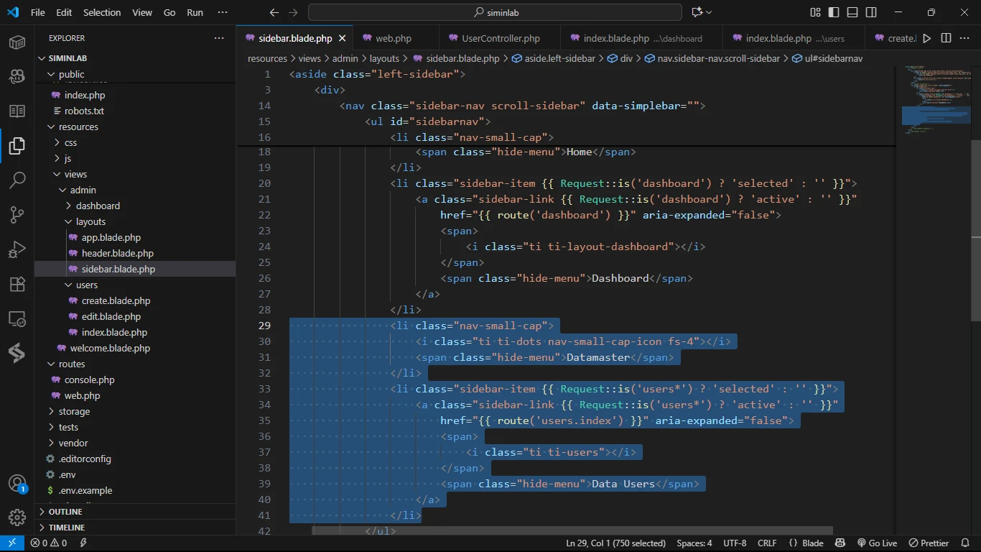
Task: Open the Extensions view
Action: 17,284
